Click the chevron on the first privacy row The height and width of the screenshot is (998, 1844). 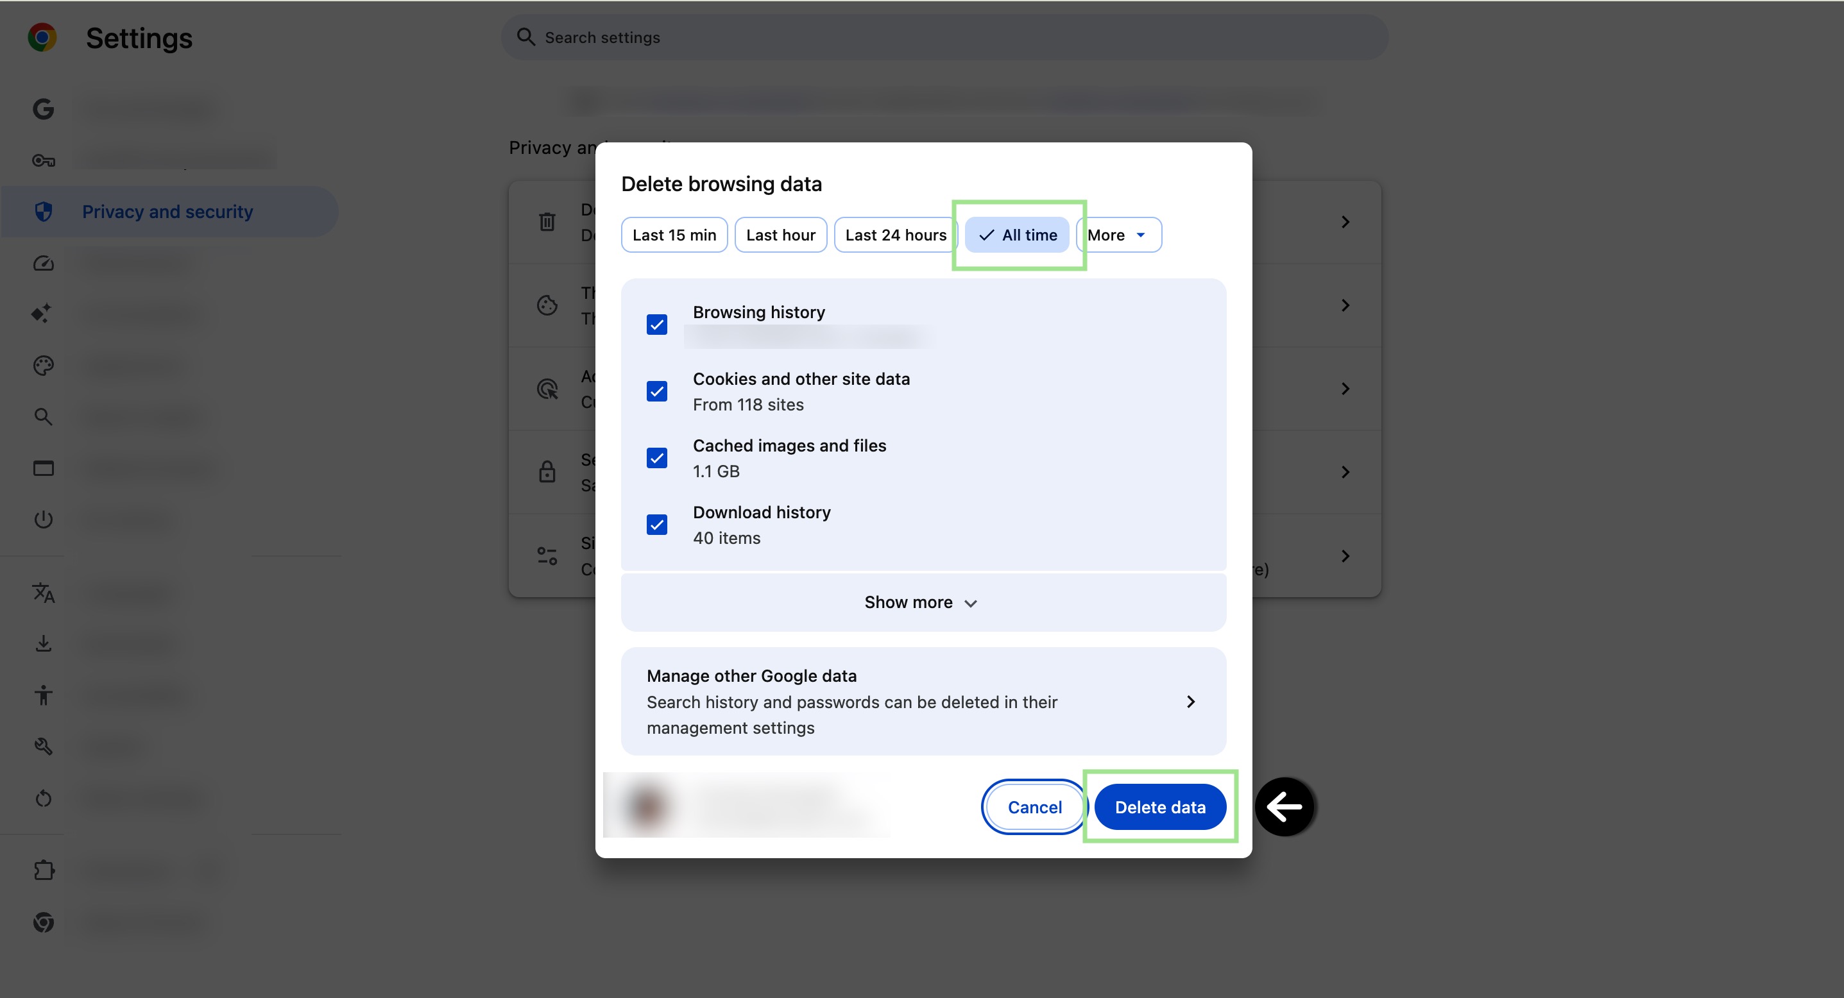click(x=1345, y=222)
